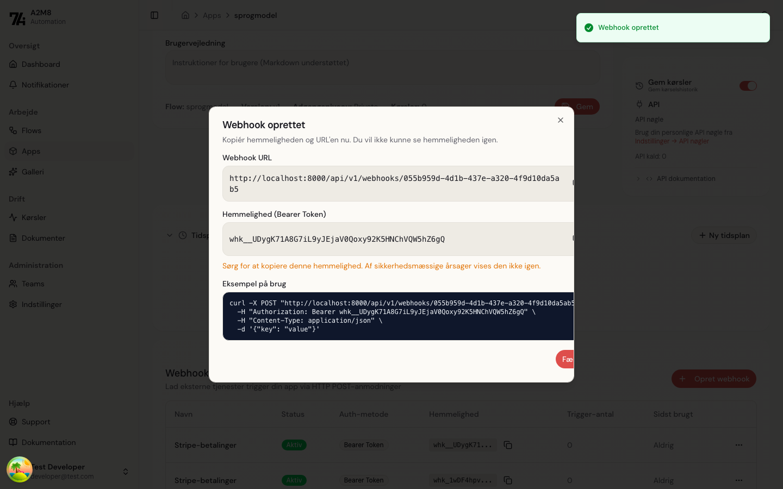783x489 pixels.
Task: Collapse the Tidsplan section
Action: tap(170, 235)
